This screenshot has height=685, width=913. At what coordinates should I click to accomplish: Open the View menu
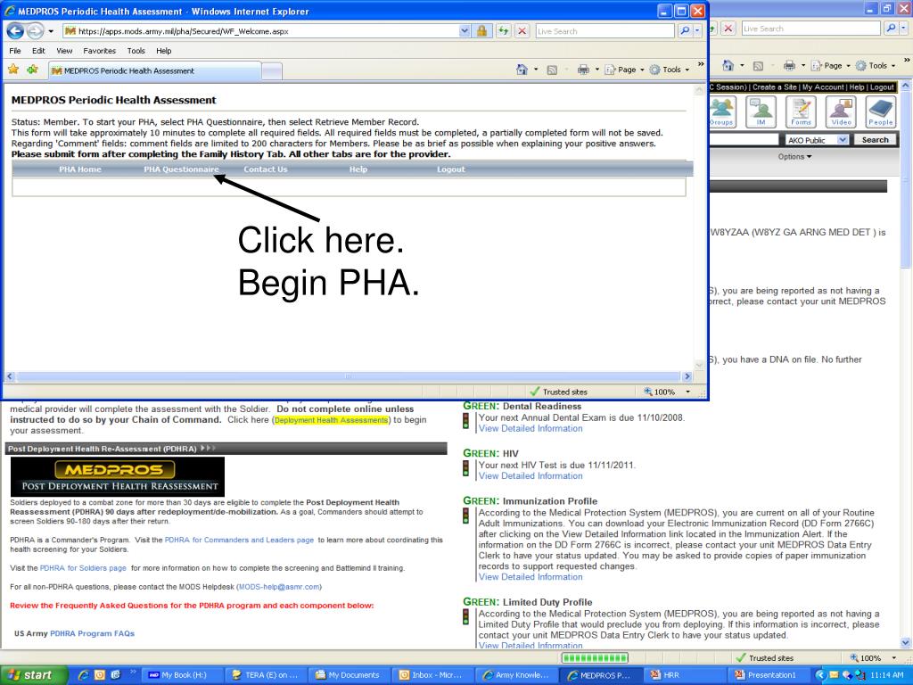click(64, 51)
